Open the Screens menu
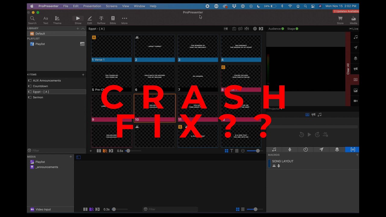Screen dimensions: 386x217 coord(112,6)
